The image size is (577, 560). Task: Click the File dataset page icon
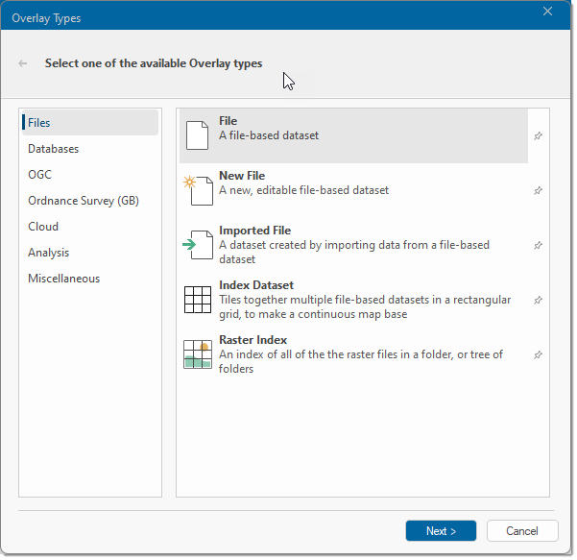(197, 135)
